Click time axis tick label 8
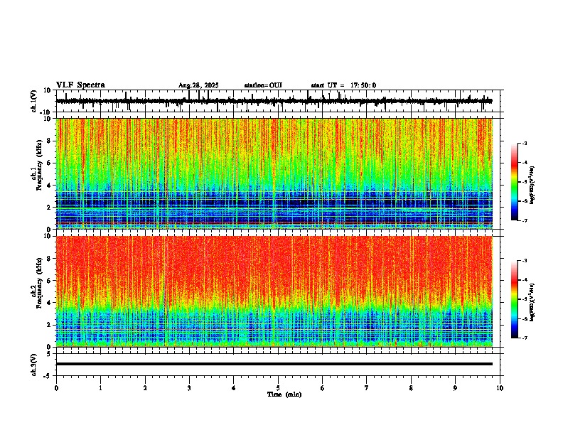The width and height of the screenshot is (563, 435). coord(411,388)
